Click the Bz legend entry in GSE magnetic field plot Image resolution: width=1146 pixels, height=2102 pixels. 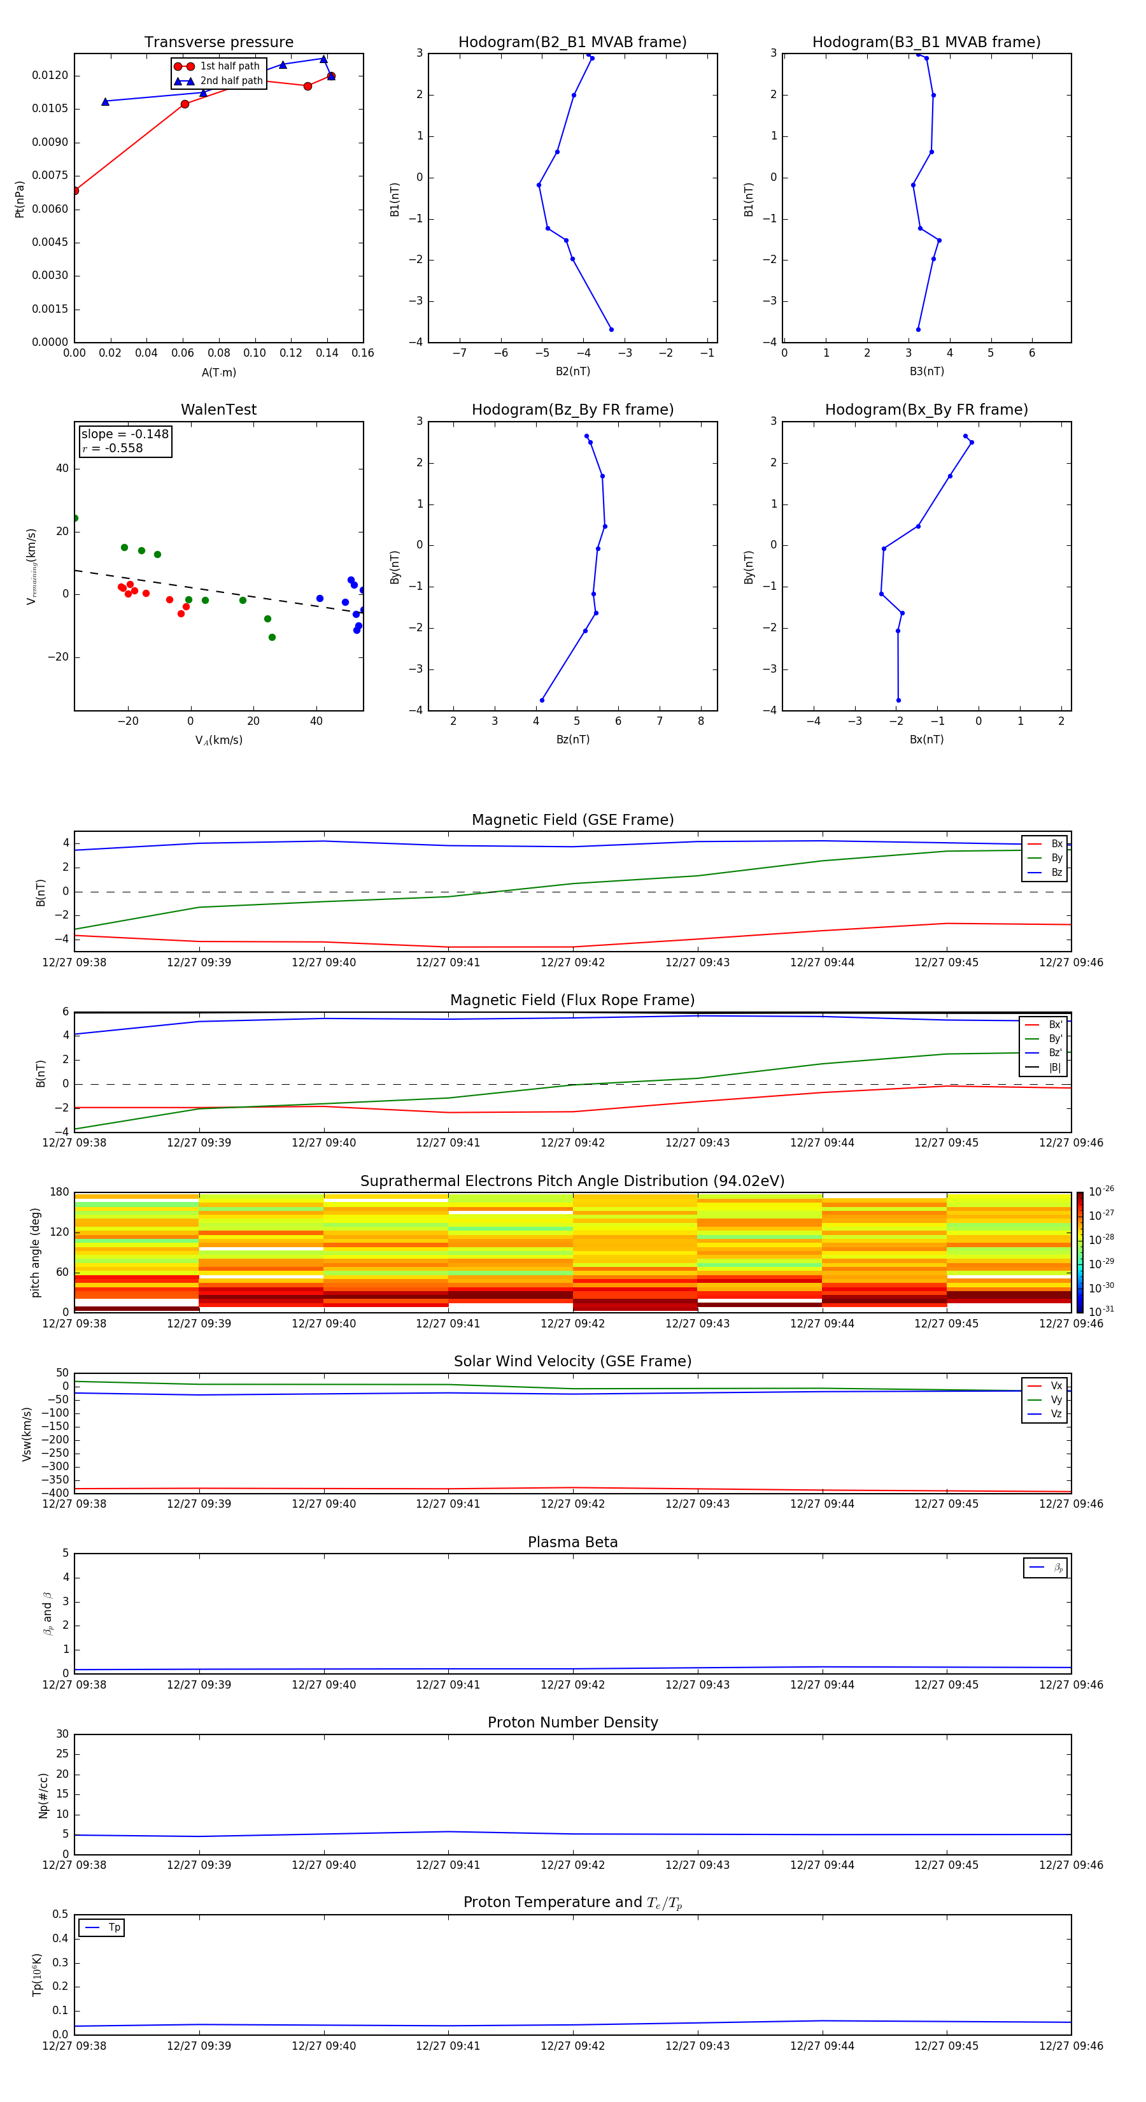pyautogui.click(x=1045, y=872)
